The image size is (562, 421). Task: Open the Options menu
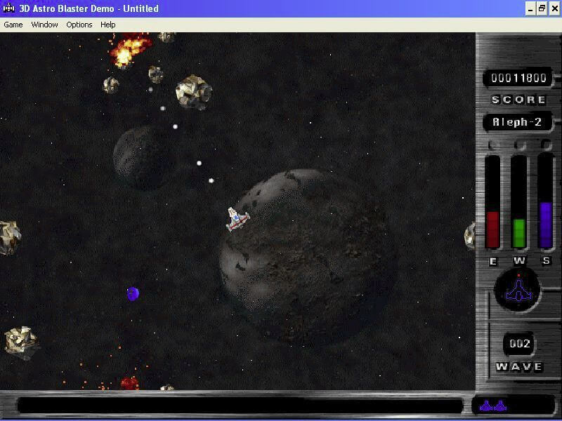pos(79,25)
